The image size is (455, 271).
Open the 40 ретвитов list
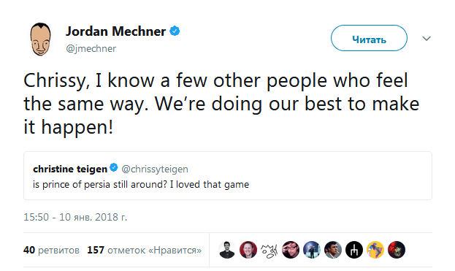point(51,250)
